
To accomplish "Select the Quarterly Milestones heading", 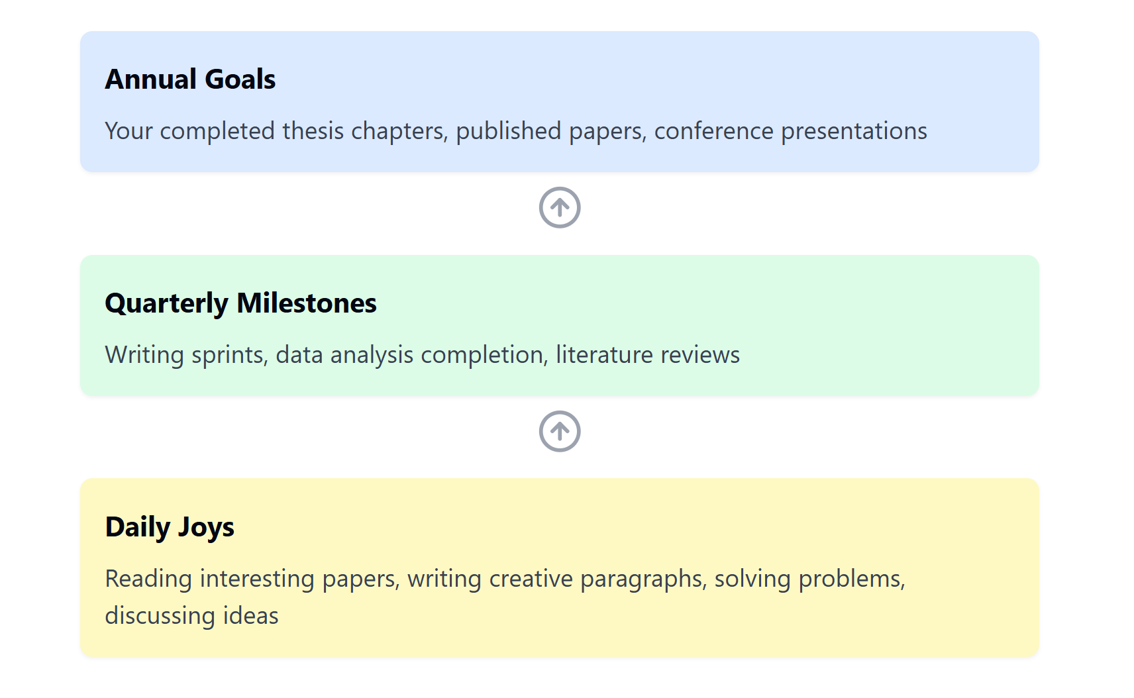I will click(x=240, y=303).
